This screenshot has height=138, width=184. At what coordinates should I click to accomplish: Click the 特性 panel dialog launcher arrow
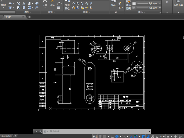pyautogui.click(x=160, y=12)
